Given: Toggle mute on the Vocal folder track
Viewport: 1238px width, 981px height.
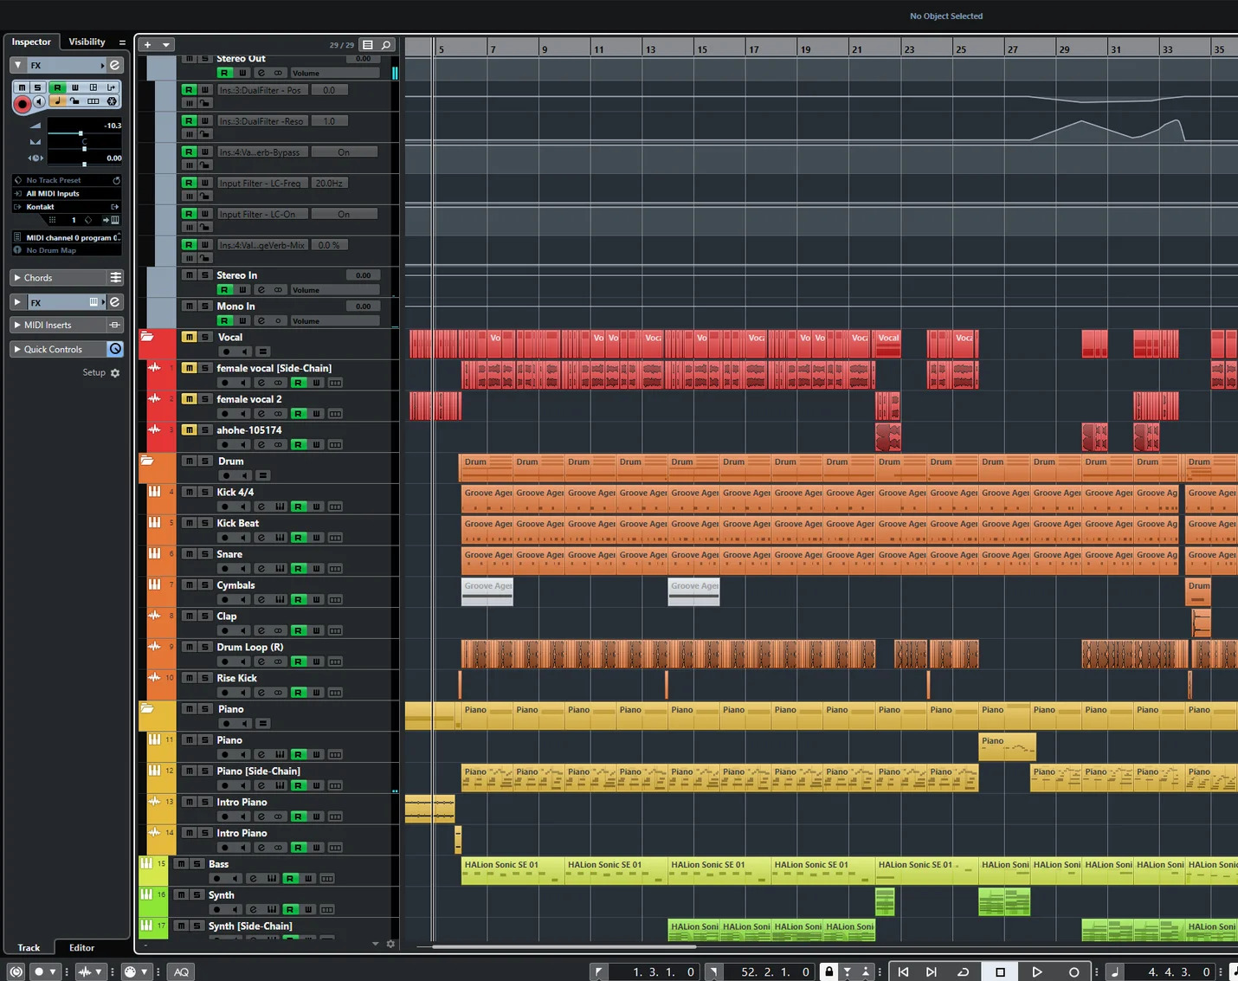Looking at the screenshot, I should (188, 337).
